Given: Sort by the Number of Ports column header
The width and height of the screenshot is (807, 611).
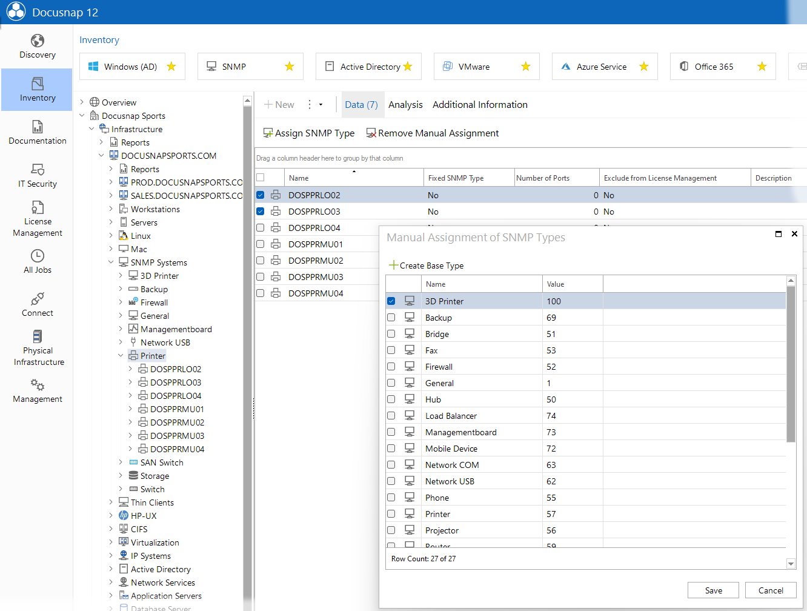Looking at the screenshot, I should click(x=557, y=178).
